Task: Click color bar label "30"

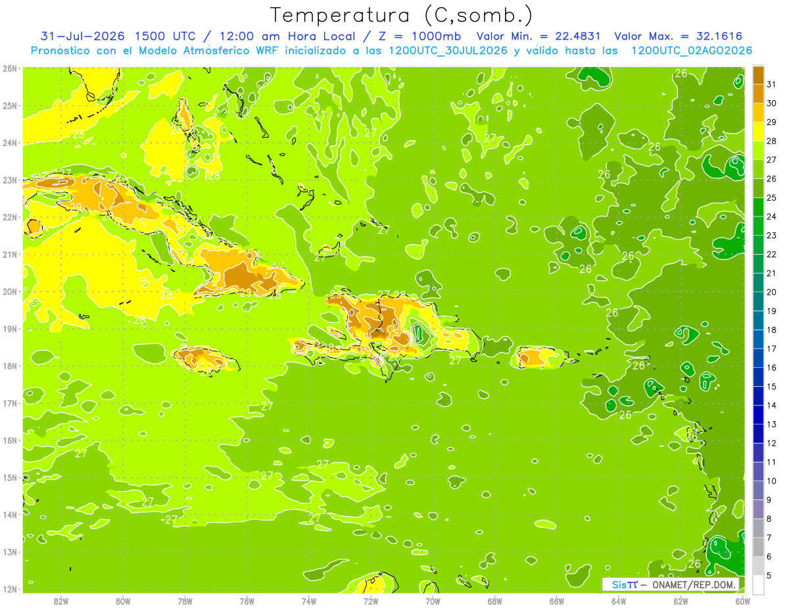Action: click(x=772, y=103)
